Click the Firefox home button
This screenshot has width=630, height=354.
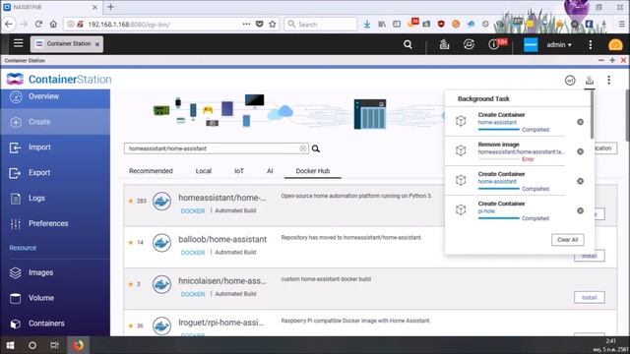(x=53, y=24)
